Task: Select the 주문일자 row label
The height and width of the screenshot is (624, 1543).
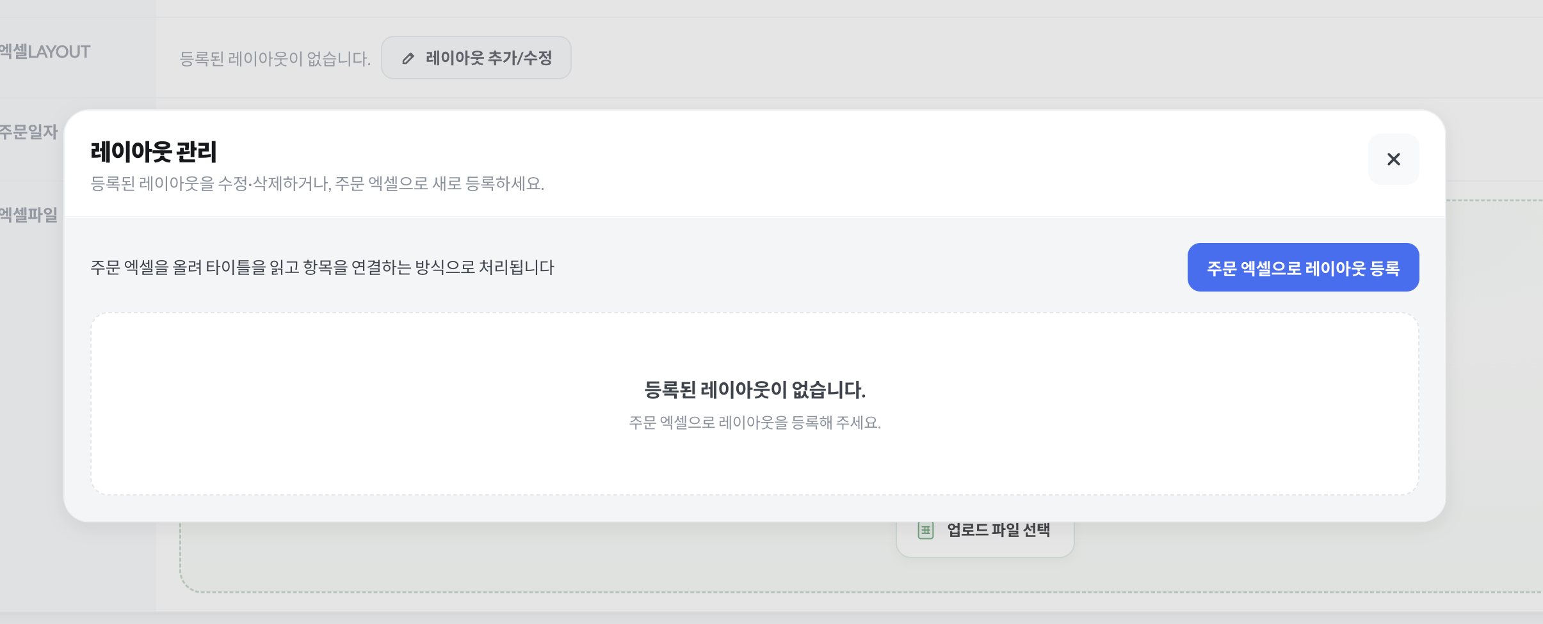Action: 29,132
